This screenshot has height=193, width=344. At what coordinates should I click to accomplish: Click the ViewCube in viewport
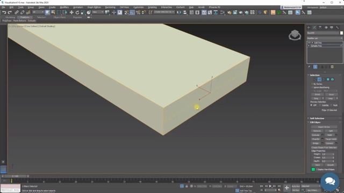(x=295, y=35)
